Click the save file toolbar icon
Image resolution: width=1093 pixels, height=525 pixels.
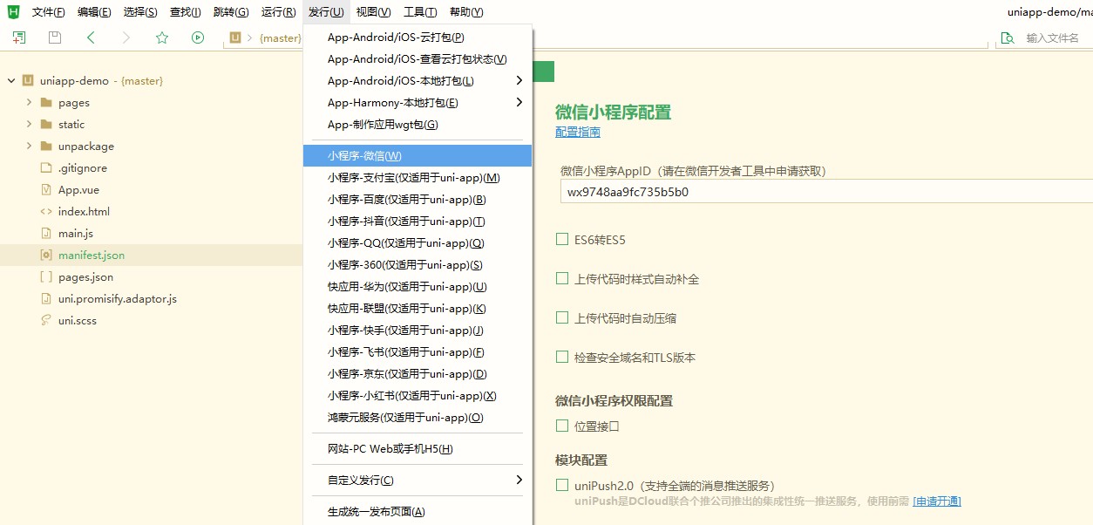(x=55, y=37)
